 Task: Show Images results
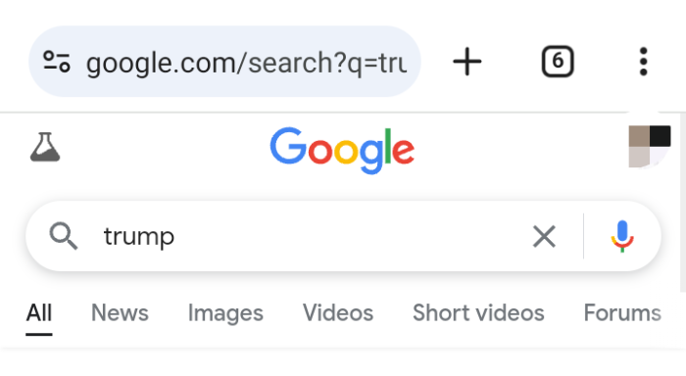[225, 313]
